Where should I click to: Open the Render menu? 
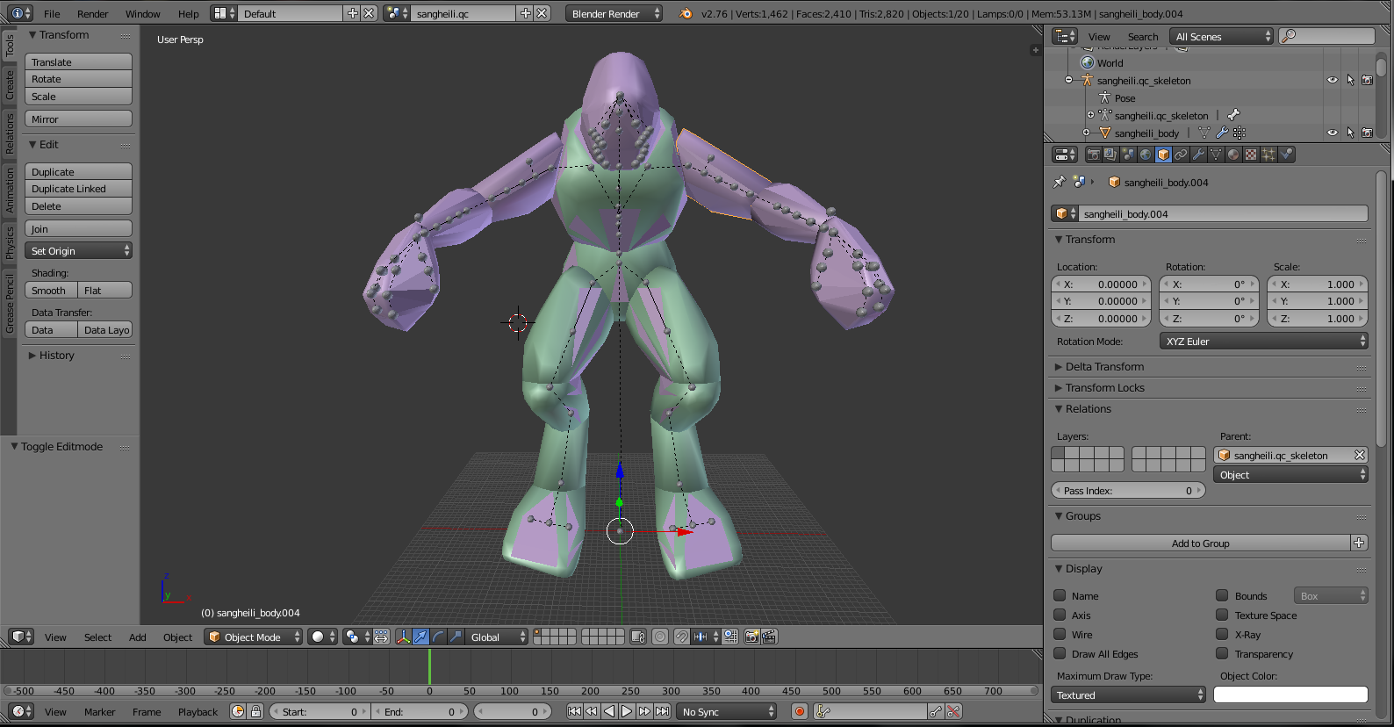point(92,14)
